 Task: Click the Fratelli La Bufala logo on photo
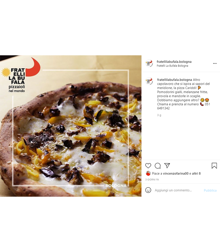[x=21, y=75]
